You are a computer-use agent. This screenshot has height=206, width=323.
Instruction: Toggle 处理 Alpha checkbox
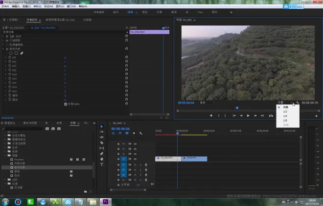[66, 104]
